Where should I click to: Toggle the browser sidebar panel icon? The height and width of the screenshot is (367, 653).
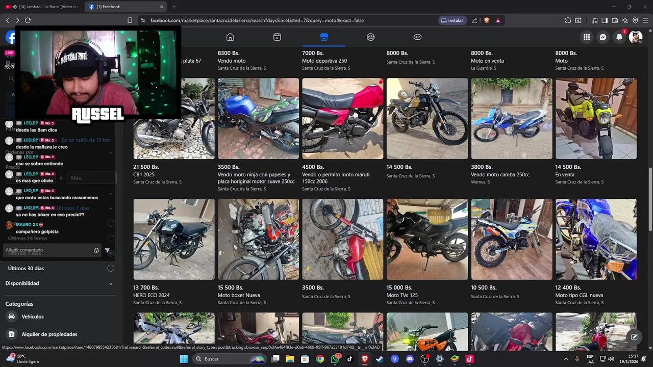pos(605,20)
